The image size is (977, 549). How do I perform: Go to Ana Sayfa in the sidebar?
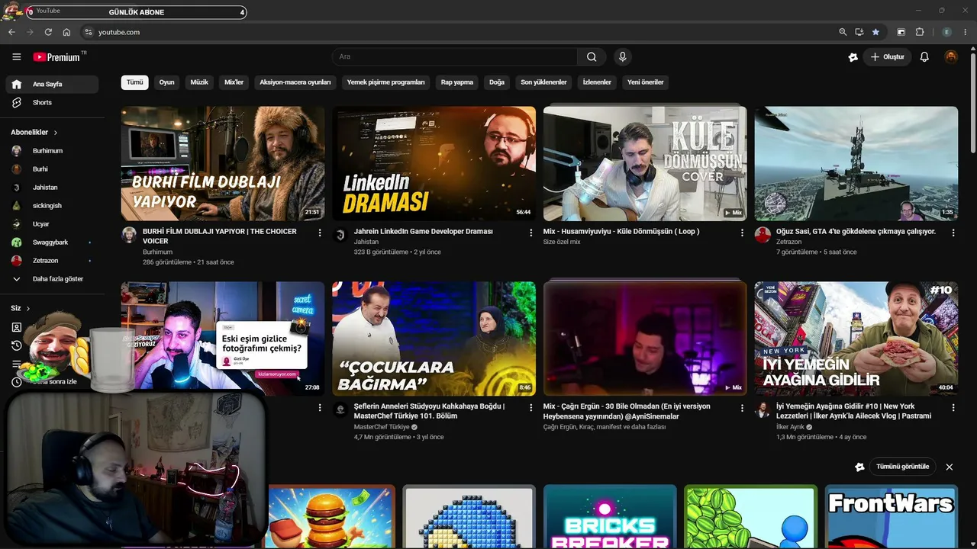(52, 85)
